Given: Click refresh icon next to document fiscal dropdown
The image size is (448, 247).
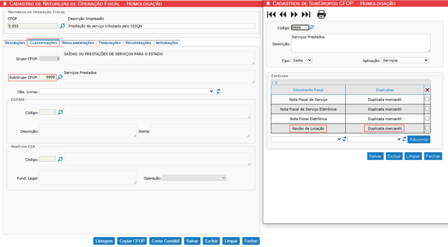Looking at the screenshot, I should coord(345,139).
